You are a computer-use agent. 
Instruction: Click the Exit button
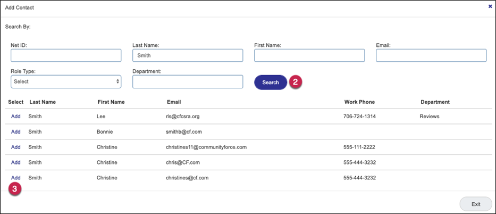click(475, 204)
